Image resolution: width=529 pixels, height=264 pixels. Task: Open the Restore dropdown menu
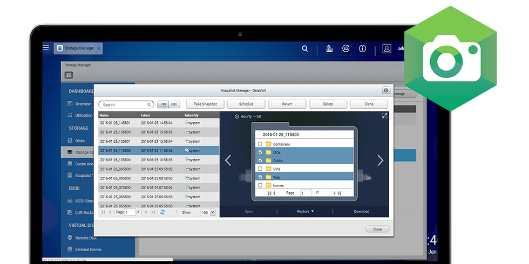(306, 211)
